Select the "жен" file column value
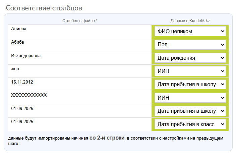 point(15,69)
